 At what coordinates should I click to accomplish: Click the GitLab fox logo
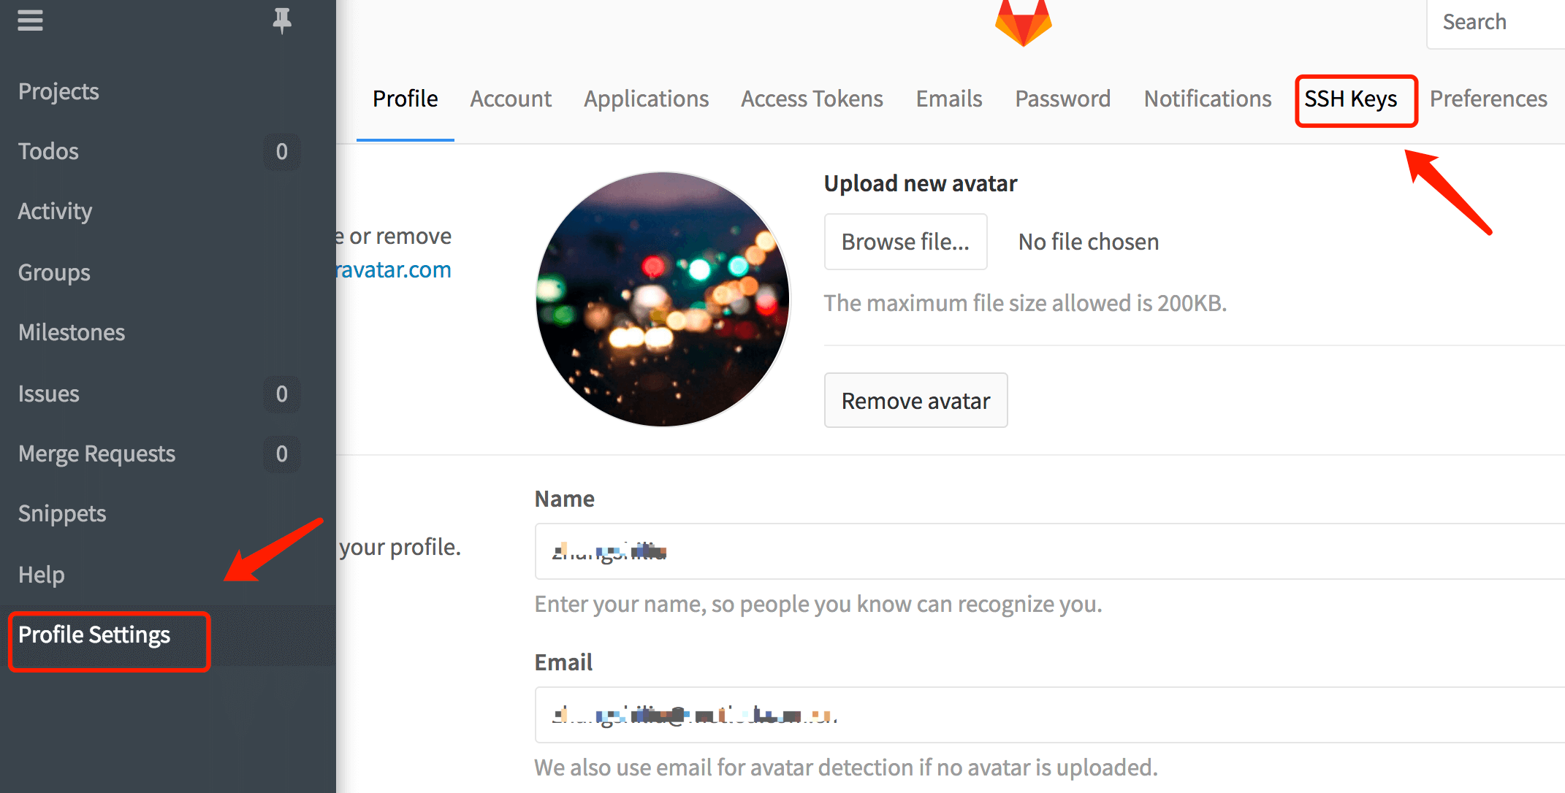[1023, 22]
